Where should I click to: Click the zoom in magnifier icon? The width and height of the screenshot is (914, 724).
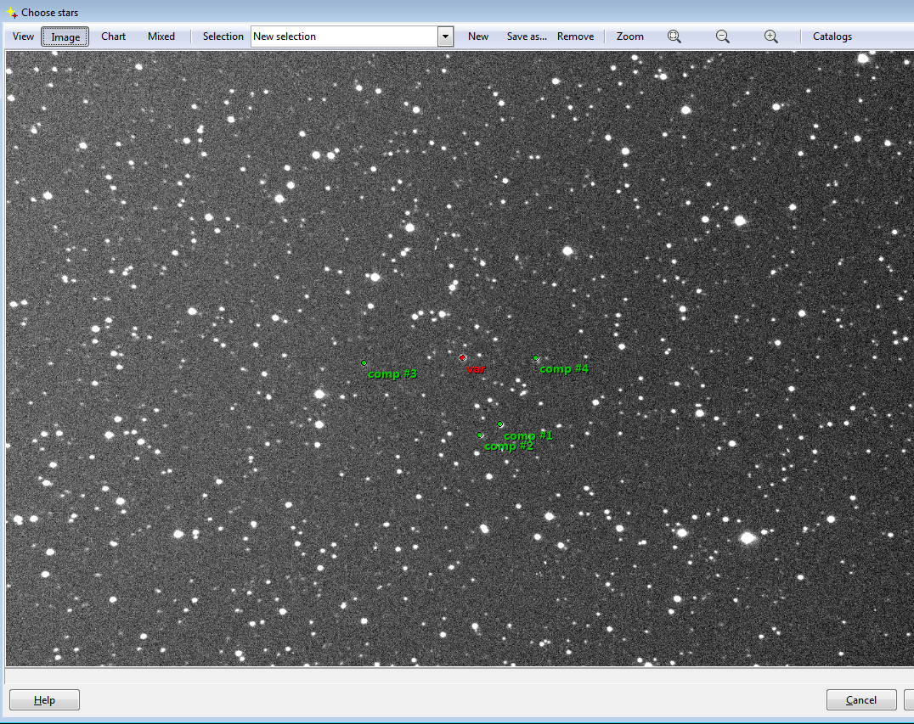tap(771, 36)
